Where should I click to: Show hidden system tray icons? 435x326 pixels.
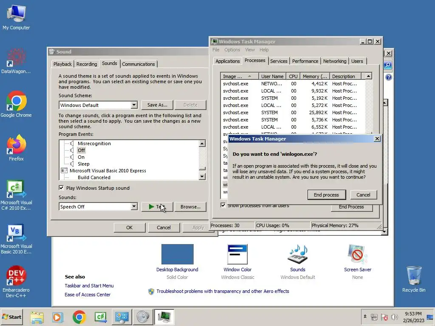pyautogui.click(x=365, y=317)
